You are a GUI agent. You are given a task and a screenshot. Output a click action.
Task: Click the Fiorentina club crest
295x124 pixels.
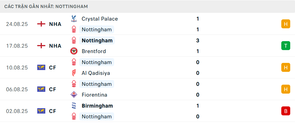click(74, 95)
